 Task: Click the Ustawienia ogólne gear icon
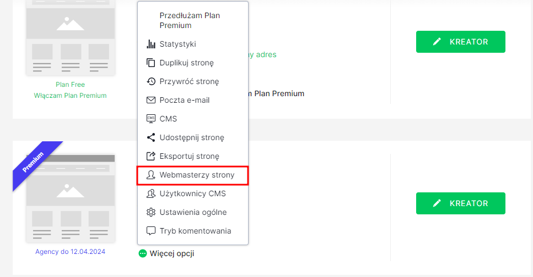(x=151, y=212)
